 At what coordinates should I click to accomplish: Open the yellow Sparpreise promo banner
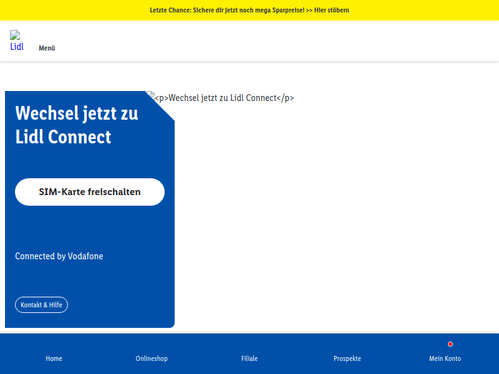point(249,10)
